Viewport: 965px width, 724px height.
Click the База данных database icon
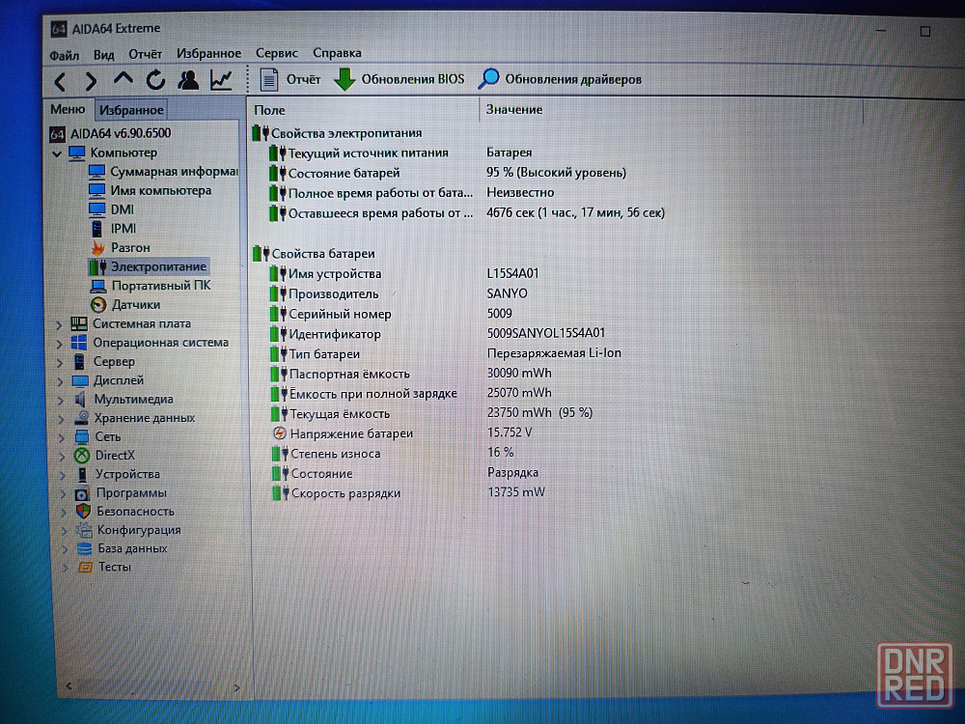[84, 548]
